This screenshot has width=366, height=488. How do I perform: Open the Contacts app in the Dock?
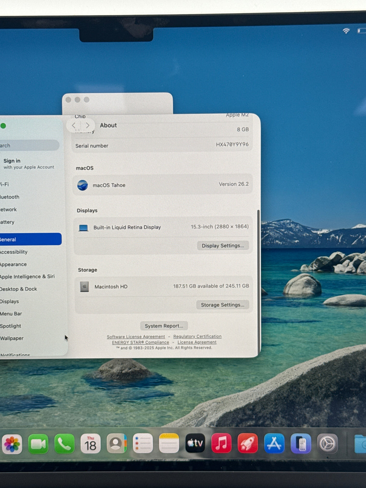point(117,444)
